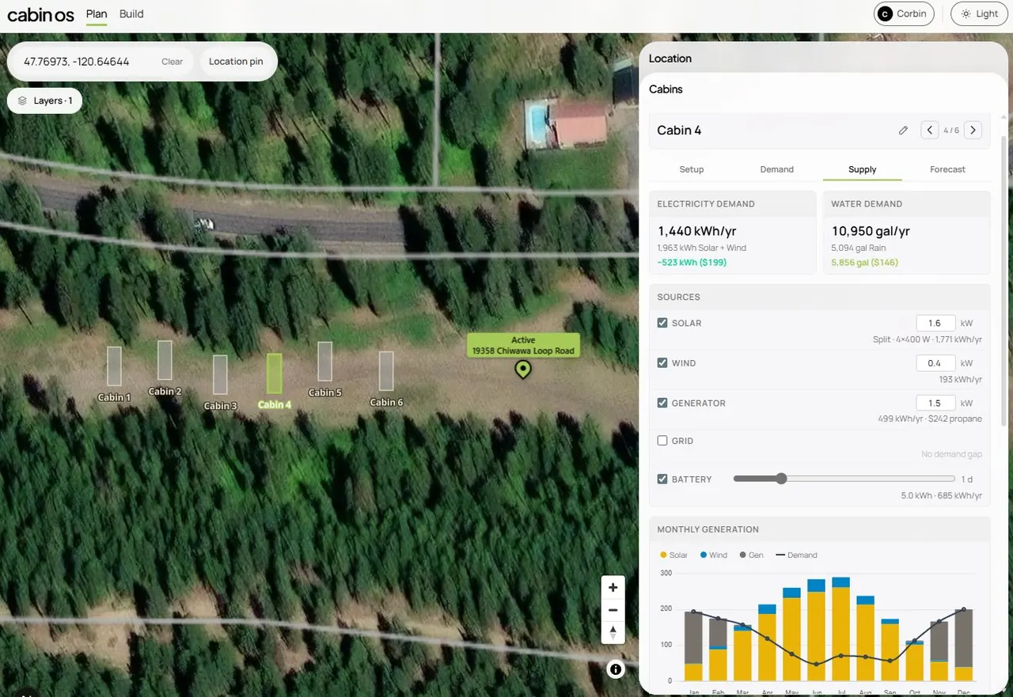Go to next cabin with right chevron
This screenshot has width=1013, height=697.
[973, 131]
